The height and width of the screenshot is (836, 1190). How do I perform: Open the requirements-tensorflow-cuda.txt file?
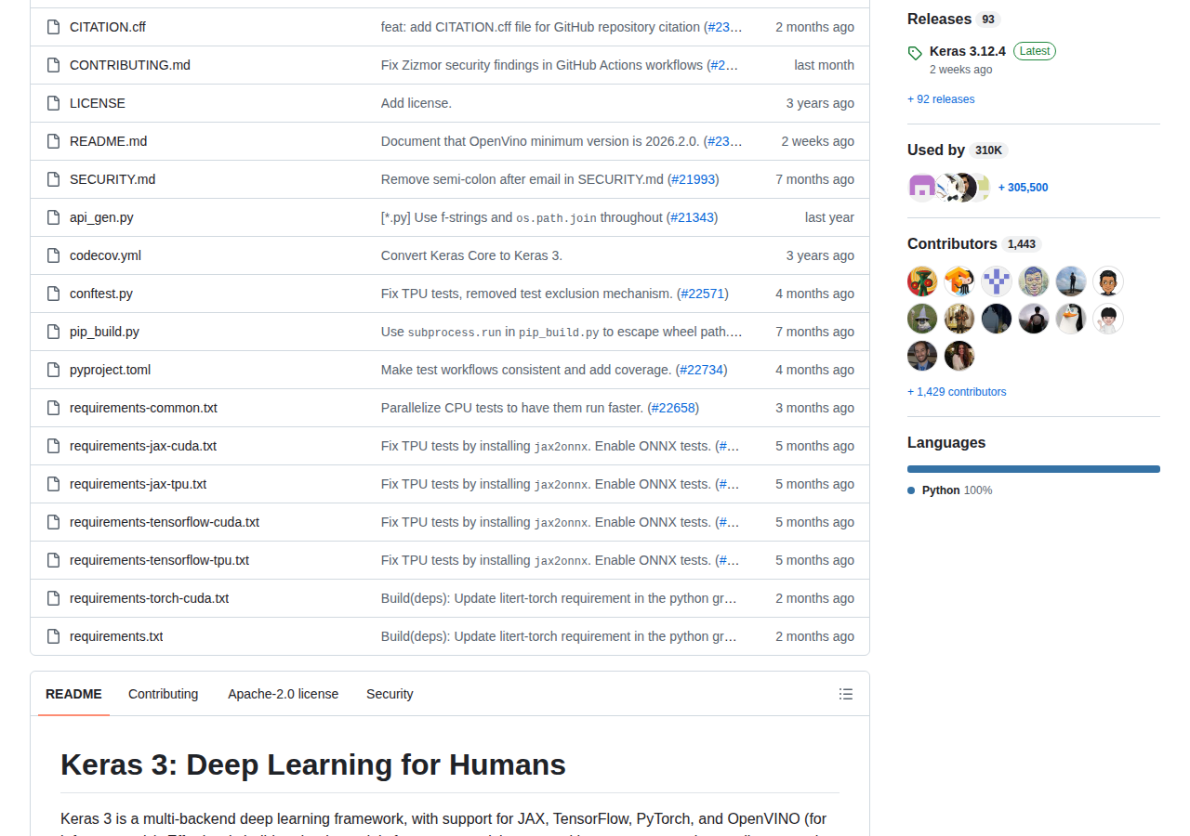point(165,522)
